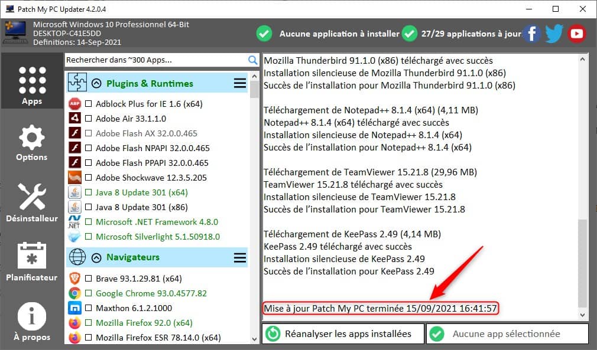Select the Adobe Flash AX 32.0.0.465 entry
This screenshot has height=350, width=597.
tap(147, 133)
